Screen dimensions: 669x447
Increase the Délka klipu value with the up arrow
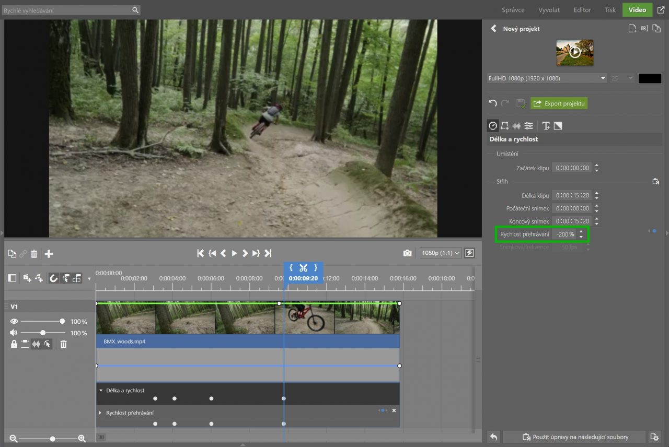pyautogui.click(x=597, y=193)
